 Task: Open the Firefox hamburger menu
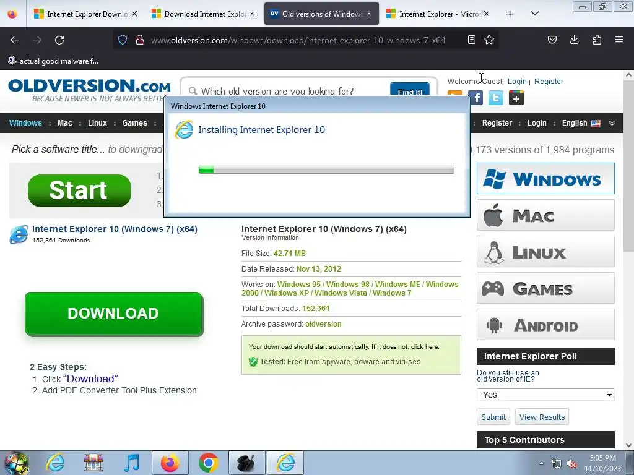619,40
